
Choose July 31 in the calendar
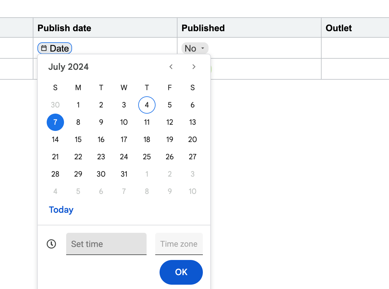(124, 174)
